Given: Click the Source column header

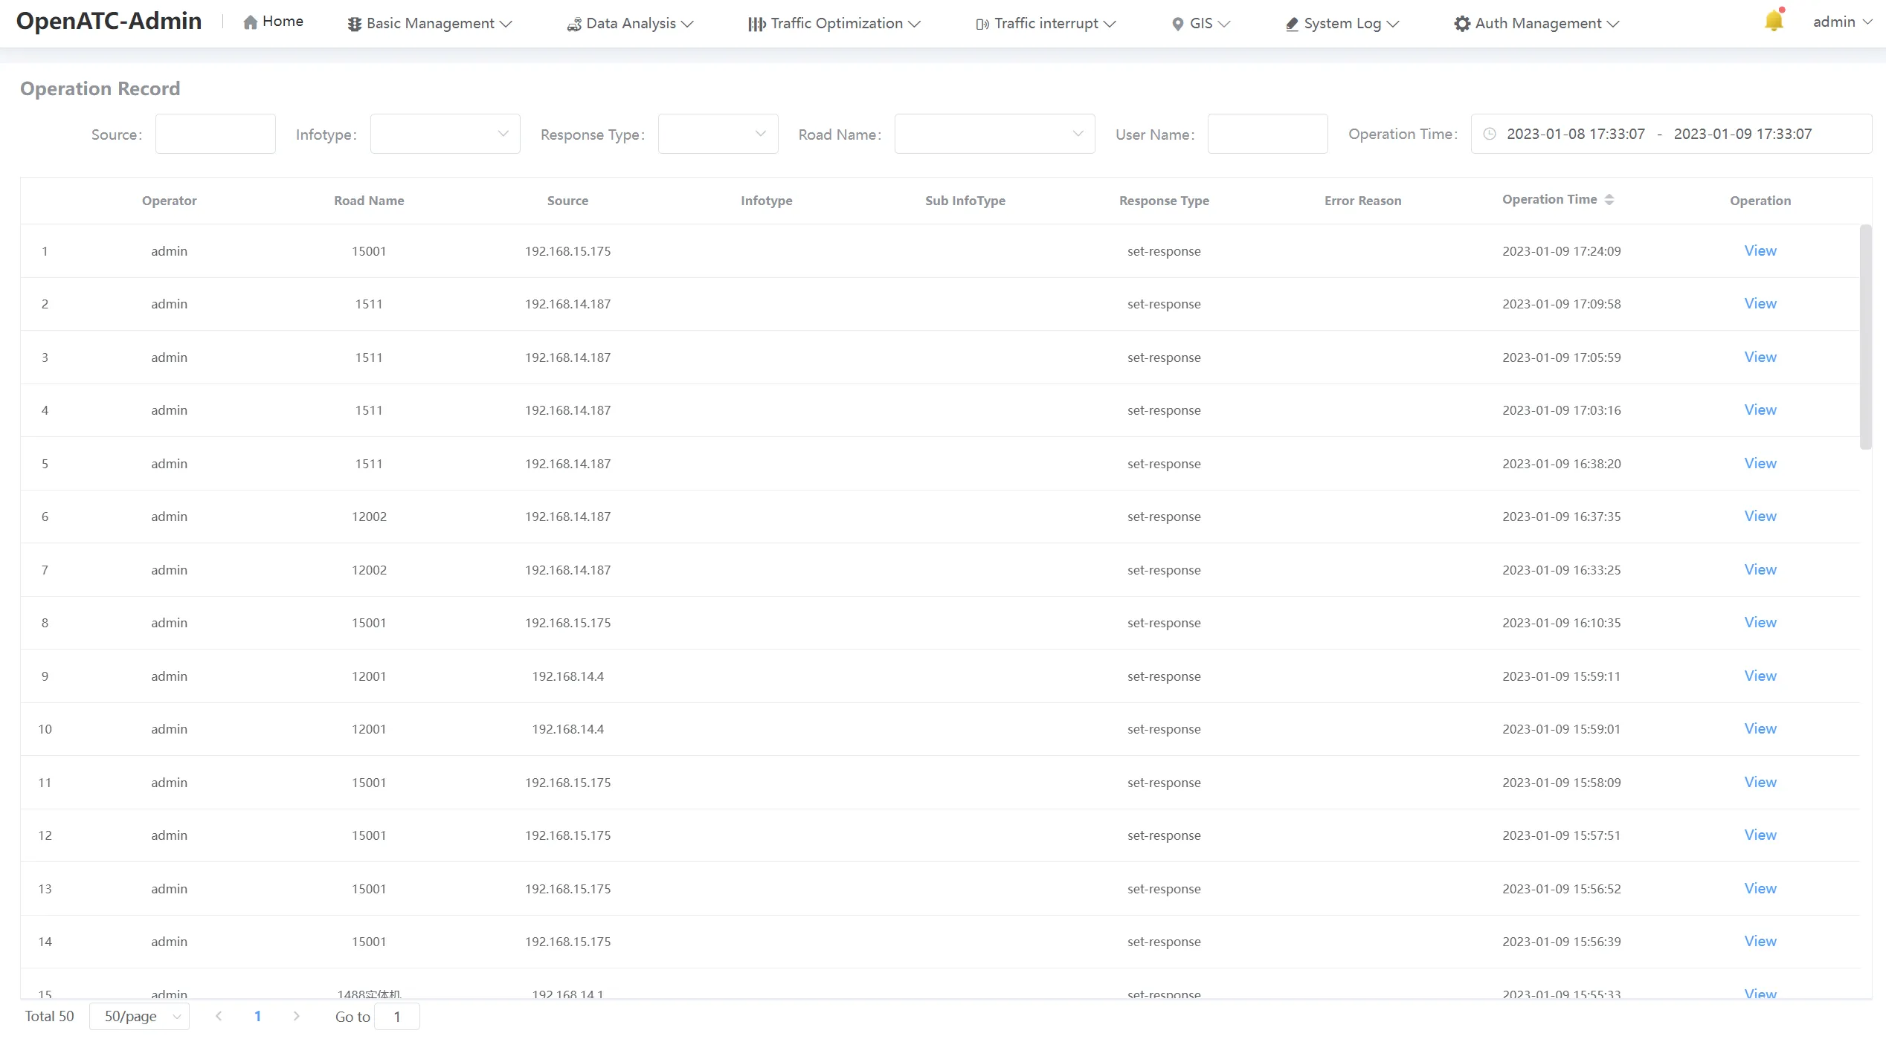Looking at the screenshot, I should [x=567, y=201].
